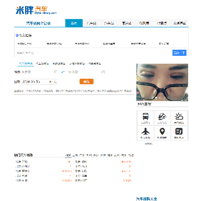Viewport: 201px width, 201px height.
Task: Open fourth route in right hot routes column
Action: (81, 176)
